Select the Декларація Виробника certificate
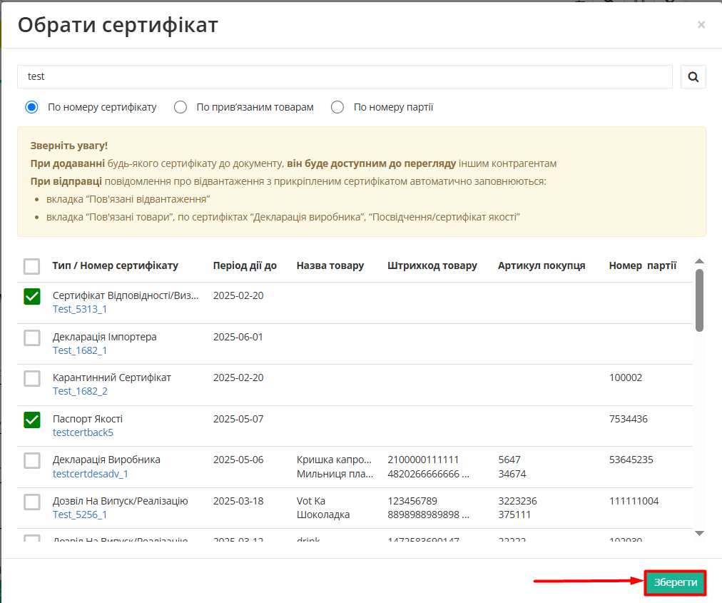The width and height of the screenshot is (722, 603). point(31,460)
